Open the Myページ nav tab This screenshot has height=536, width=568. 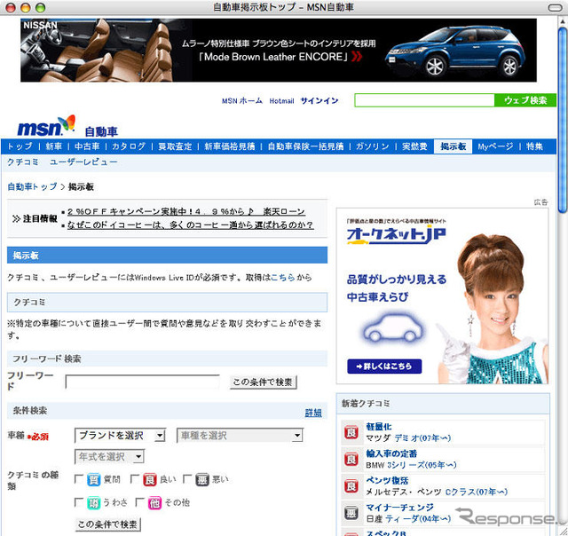495,146
